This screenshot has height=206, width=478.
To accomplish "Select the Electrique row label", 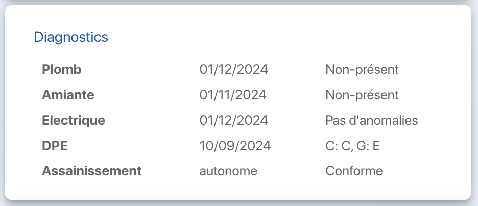I will pos(73,121).
